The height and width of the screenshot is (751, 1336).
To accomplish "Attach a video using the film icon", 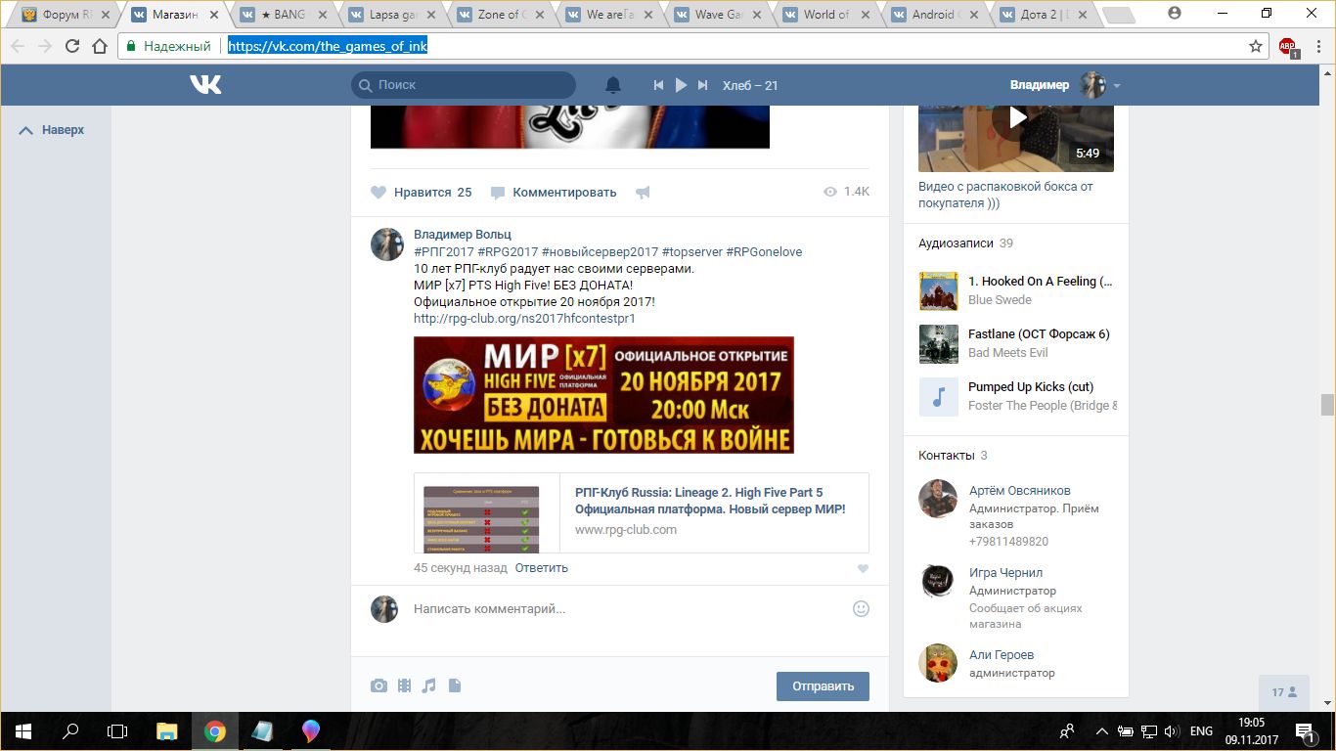I will [404, 686].
